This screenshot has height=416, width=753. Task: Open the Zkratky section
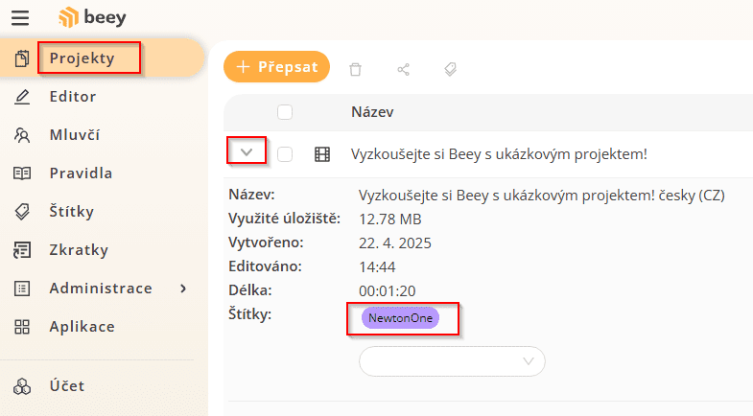(79, 250)
